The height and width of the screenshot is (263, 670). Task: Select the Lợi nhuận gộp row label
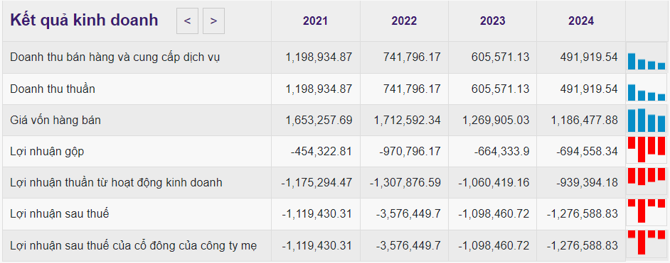tap(47, 152)
